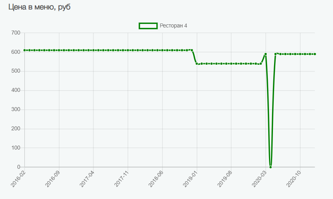Click the 0 y-axis label
The height and width of the screenshot is (199, 333).
point(18,167)
